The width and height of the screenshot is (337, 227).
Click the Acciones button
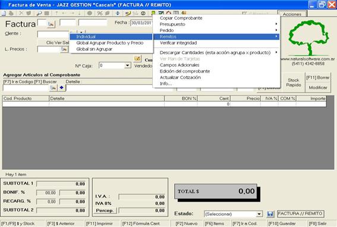tap(292, 14)
